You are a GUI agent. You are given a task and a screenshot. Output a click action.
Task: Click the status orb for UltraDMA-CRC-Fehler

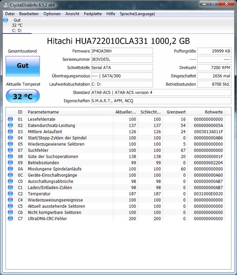click(10, 218)
